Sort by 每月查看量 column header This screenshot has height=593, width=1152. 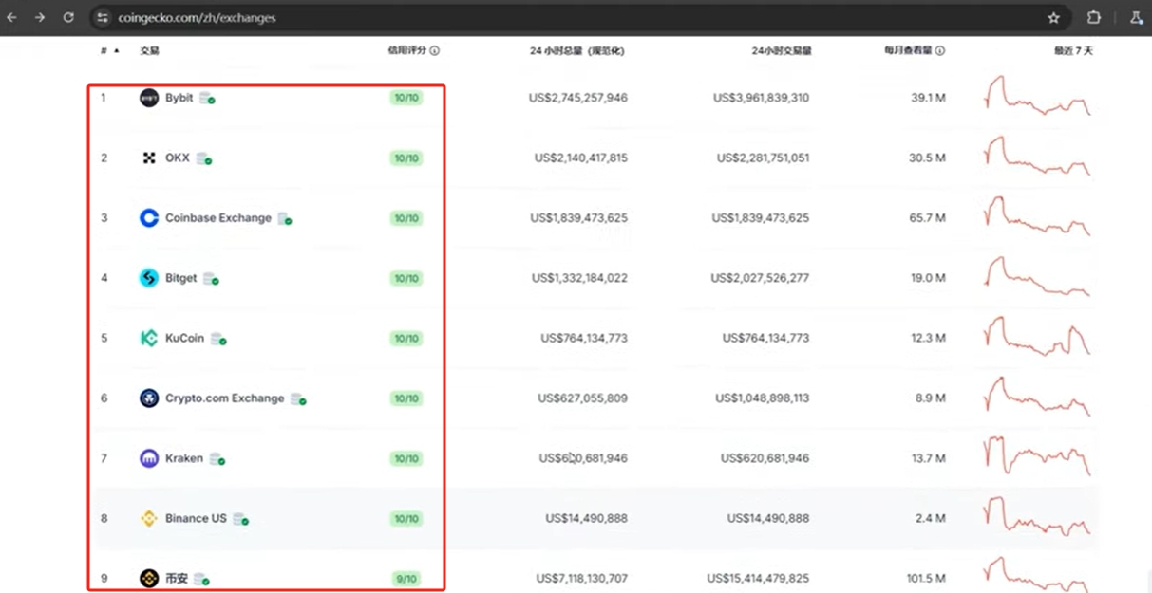[909, 51]
